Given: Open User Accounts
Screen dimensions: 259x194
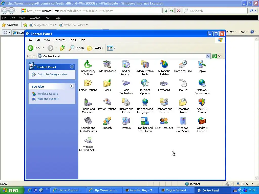Looking at the screenshot, I should tap(164, 123).
